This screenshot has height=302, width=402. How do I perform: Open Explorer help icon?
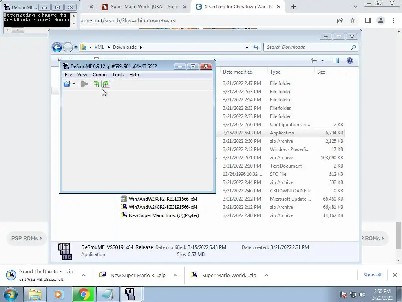pos(350,61)
